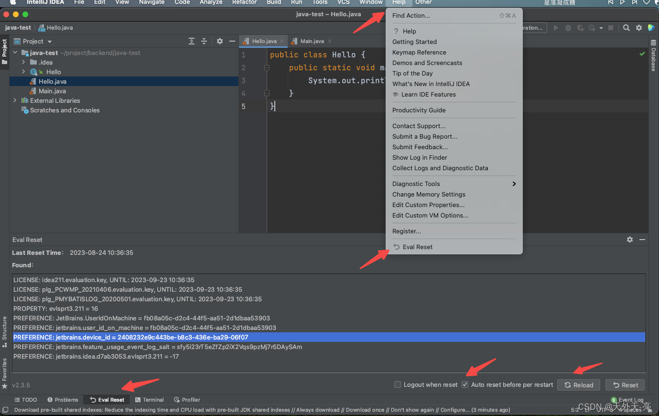This screenshot has height=416, width=659.
Task: Select Change Memory Settings menu item
Action: click(x=454, y=194)
